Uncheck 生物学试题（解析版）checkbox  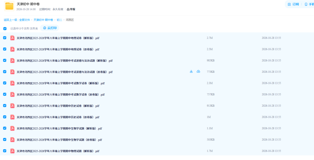pos(4,128)
